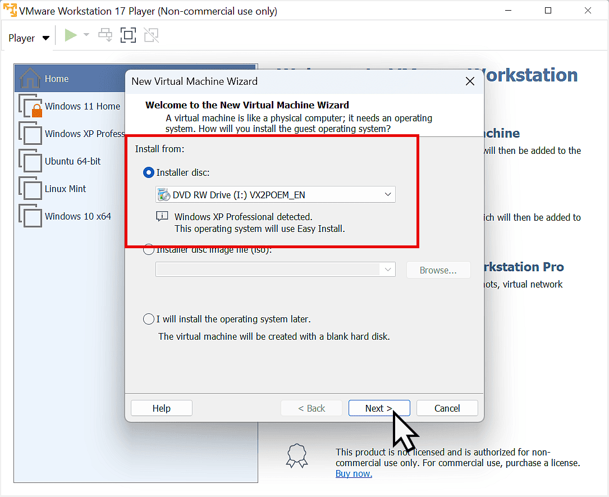609x497 pixels.
Task: Expand the ISO image file combo box
Action: pyautogui.click(x=387, y=269)
